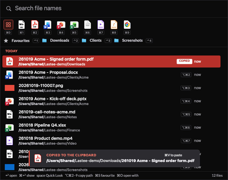Filter by audio file type

pos(114,25)
